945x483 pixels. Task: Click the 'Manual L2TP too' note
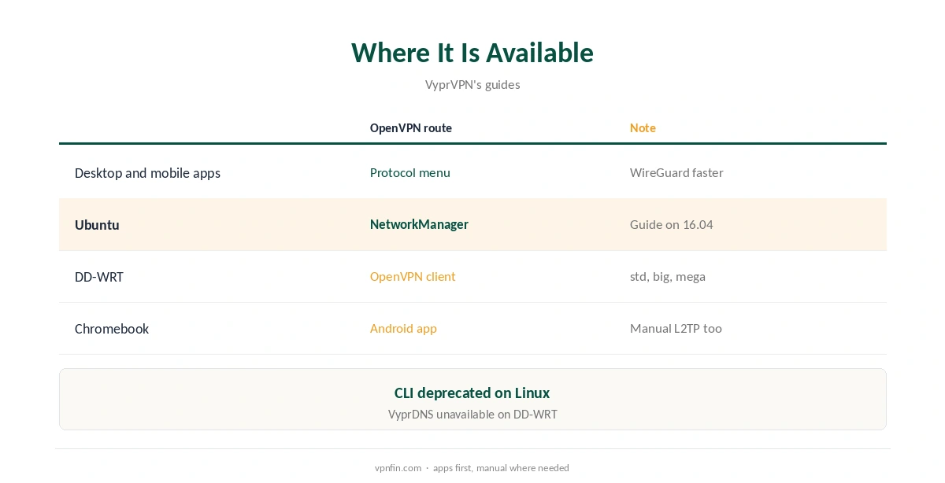click(x=676, y=328)
